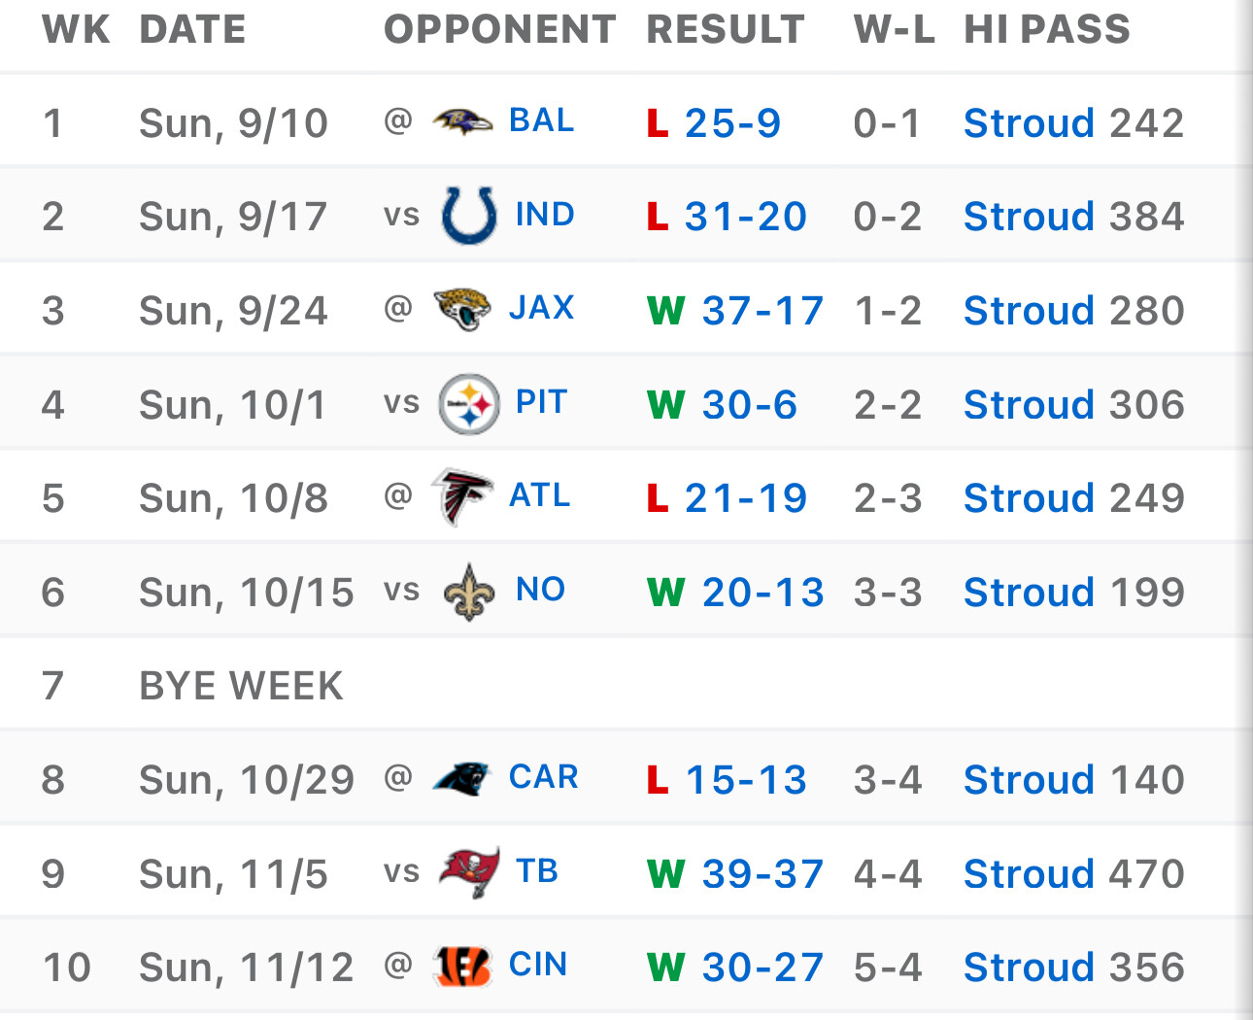The width and height of the screenshot is (1253, 1020).
Task: Click the Indianapolis Colts horseshoe logo
Action: 469,215
